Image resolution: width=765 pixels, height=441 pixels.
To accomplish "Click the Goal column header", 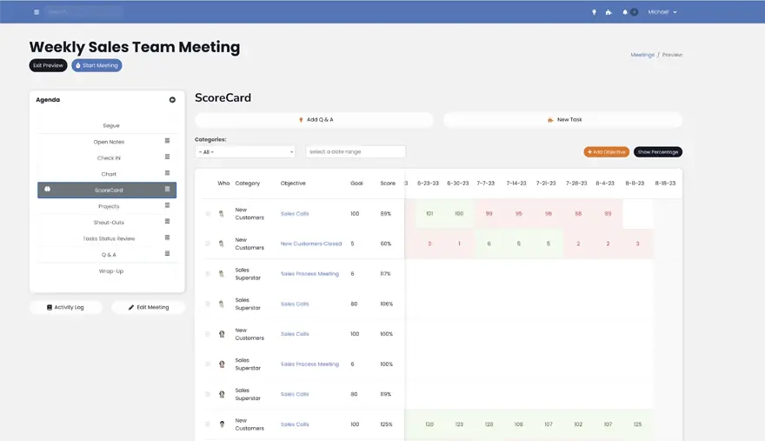I will click(356, 184).
